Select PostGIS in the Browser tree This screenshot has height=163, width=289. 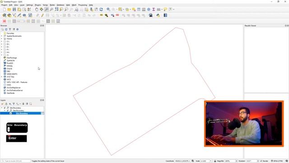point(10,63)
